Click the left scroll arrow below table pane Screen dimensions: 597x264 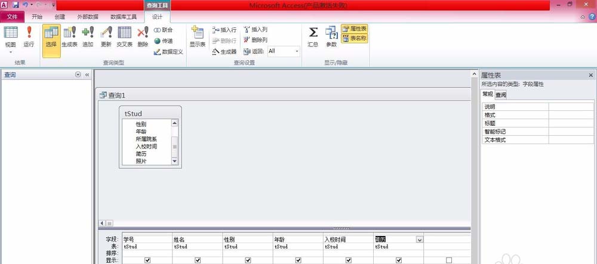[102, 223]
